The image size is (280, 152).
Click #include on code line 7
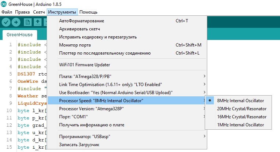(x=29, y=89)
